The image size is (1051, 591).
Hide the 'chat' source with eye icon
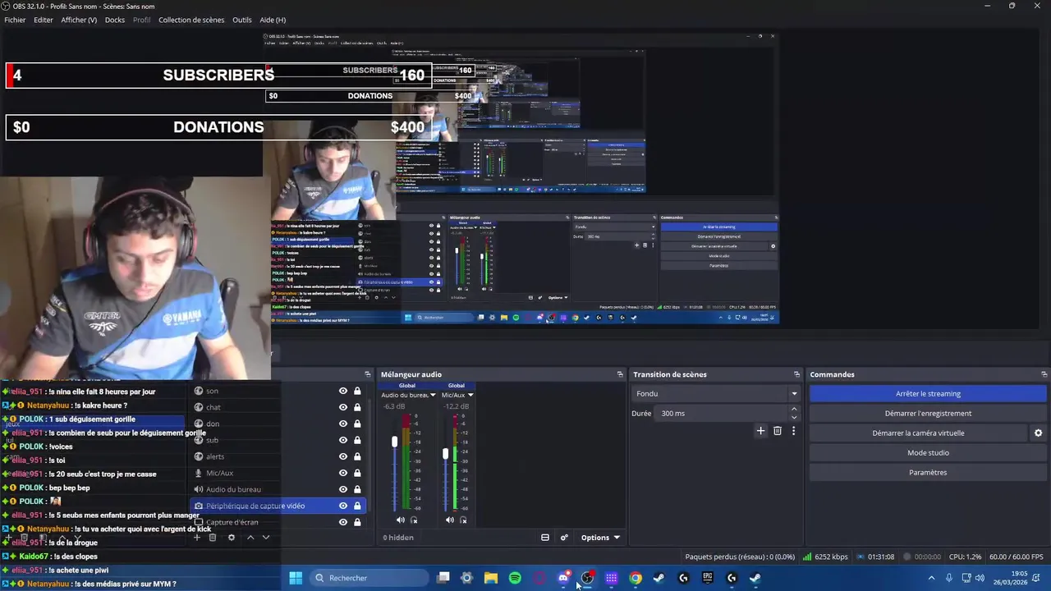(x=343, y=407)
